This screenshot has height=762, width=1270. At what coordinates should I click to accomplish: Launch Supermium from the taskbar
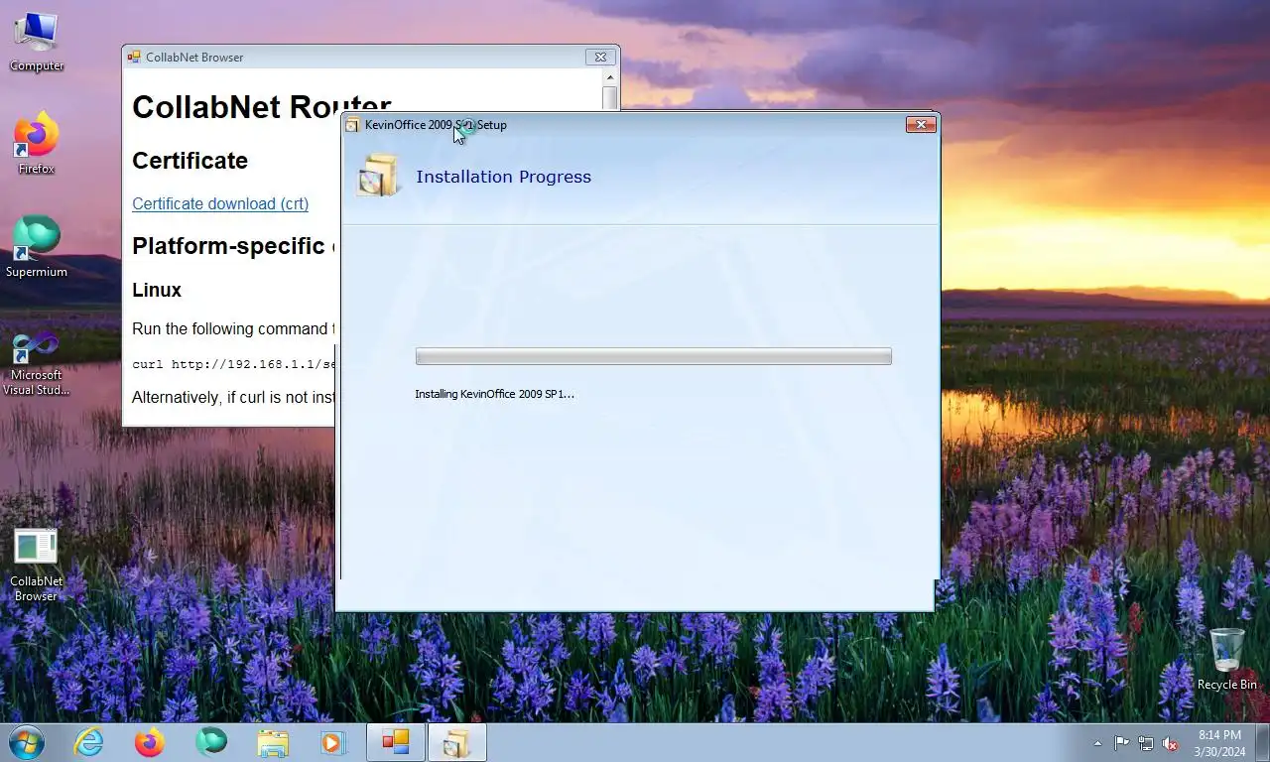[x=210, y=742]
